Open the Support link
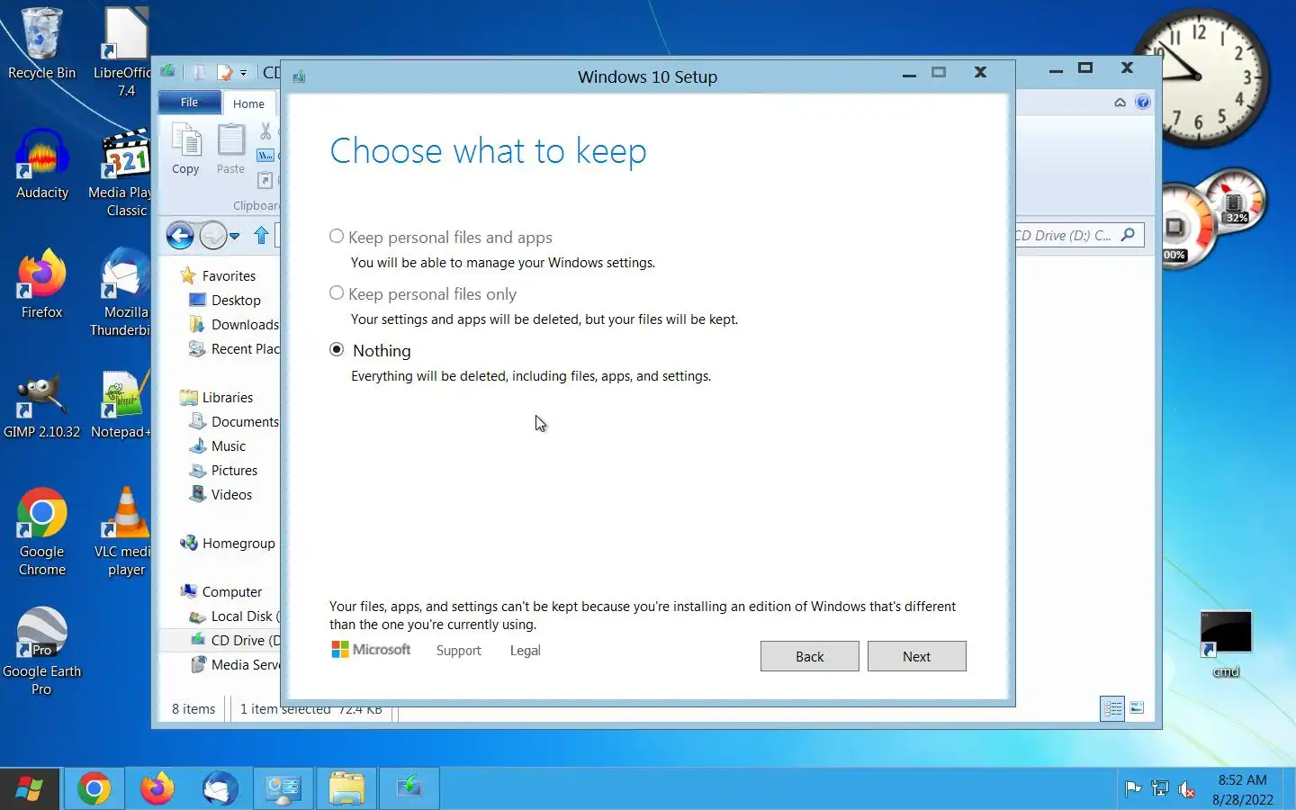The image size is (1296, 810). tap(458, 651)
